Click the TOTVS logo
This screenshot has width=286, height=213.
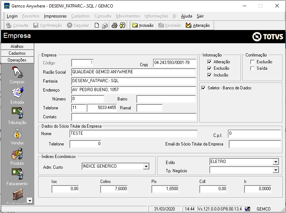click(x=268, y=36)
